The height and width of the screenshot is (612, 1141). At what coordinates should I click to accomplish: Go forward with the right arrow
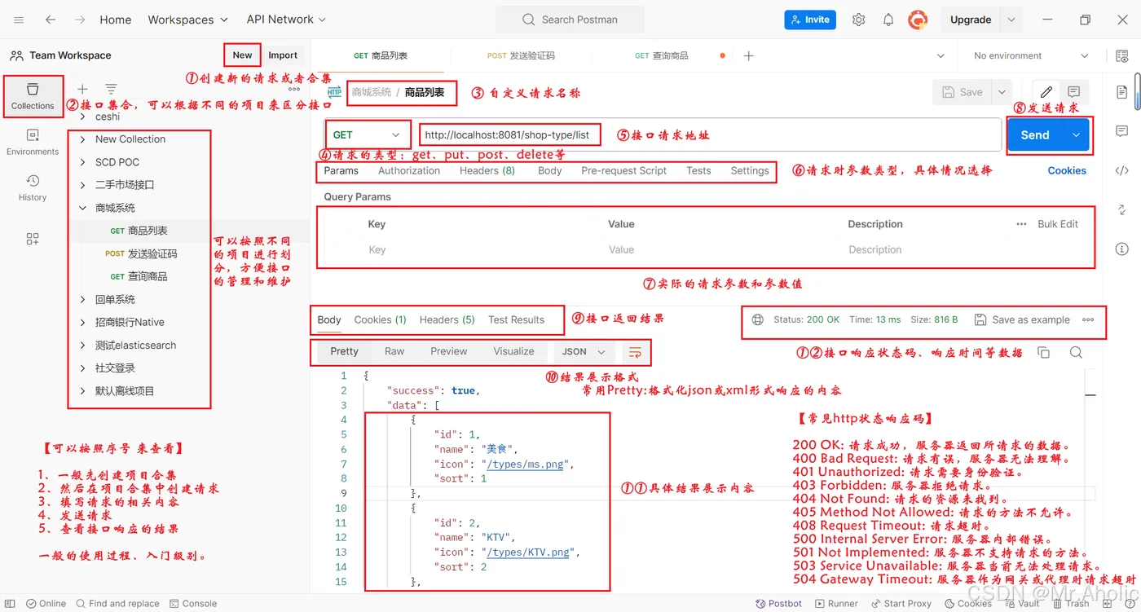(x=80, y=20)
